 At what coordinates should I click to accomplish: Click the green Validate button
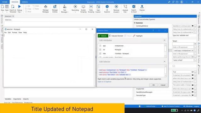103,36
